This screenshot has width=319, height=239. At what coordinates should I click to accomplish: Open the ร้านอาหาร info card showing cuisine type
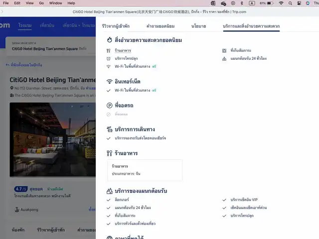[x=145, y=170]
